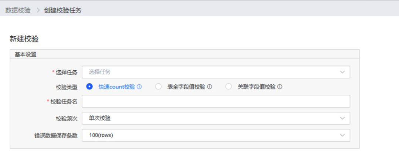Select the 快速count校验 radio button

coord(89,87)
